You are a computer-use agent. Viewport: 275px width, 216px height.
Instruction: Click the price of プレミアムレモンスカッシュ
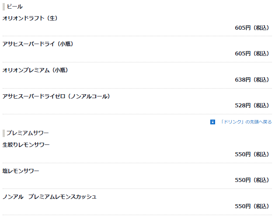point(252,206)
